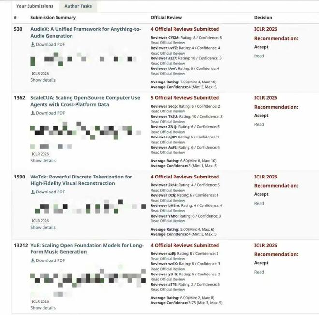The height and width of the screenshot is (315, 319).
Task: Expand Show details for ScaleCUA submission
Action: 43,161
